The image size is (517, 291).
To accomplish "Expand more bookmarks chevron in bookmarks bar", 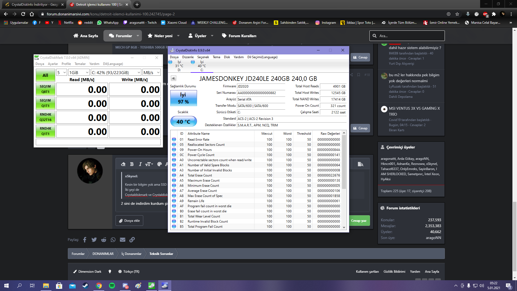I will pos(511,23).
